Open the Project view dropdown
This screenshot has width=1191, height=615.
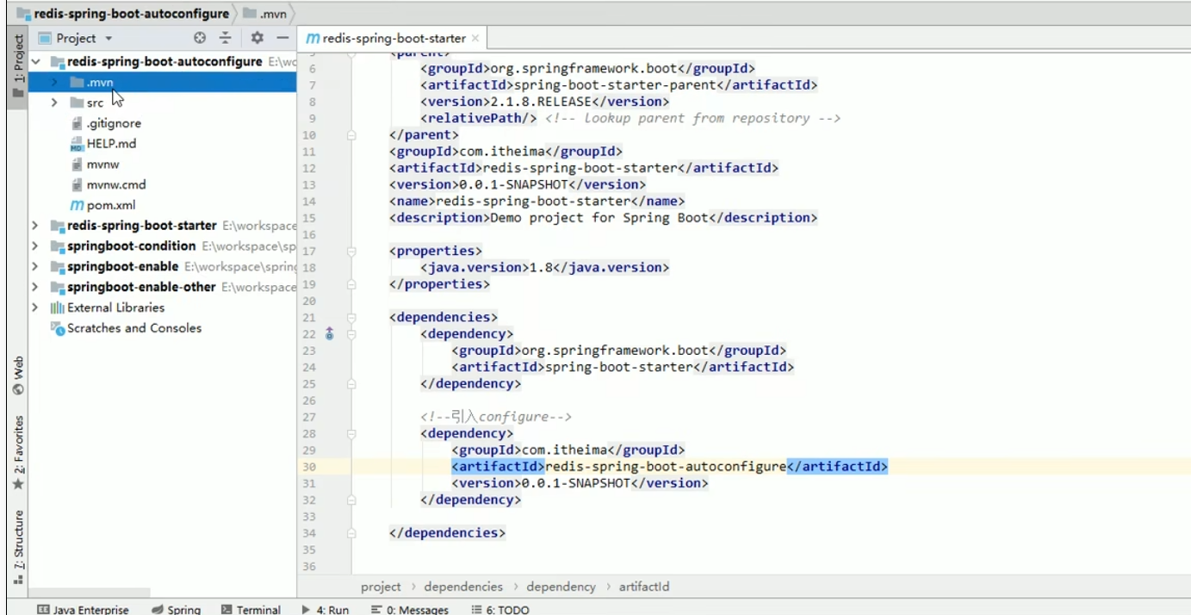84,38
